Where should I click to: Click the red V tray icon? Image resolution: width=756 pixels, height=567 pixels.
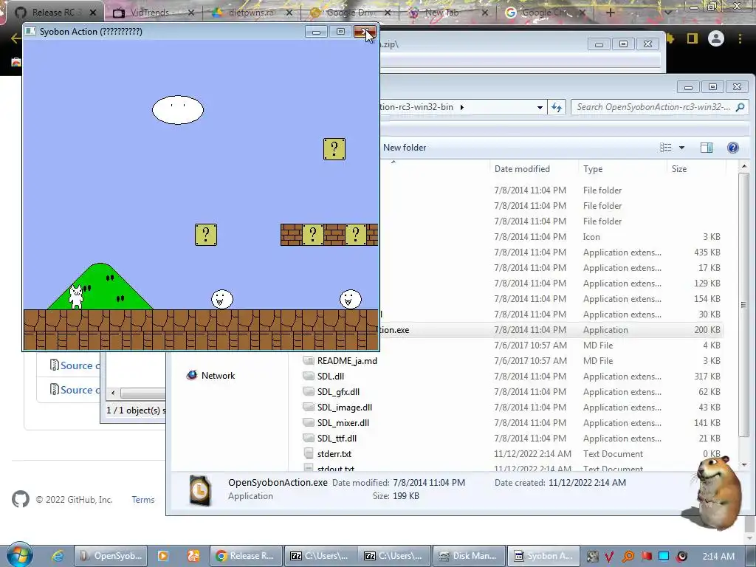[609, 557]
